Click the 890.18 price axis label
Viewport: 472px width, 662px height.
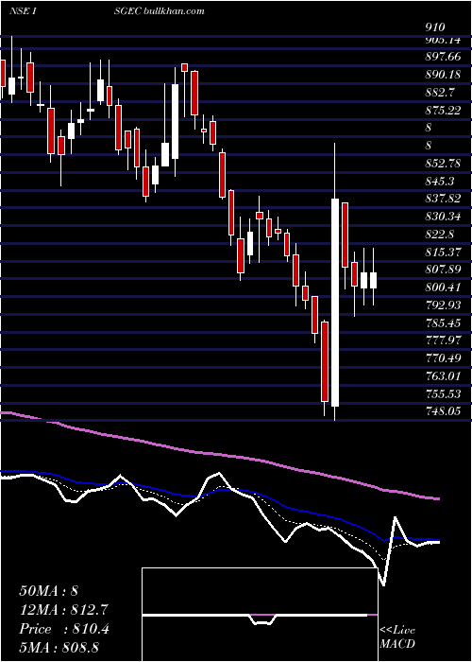445,75
